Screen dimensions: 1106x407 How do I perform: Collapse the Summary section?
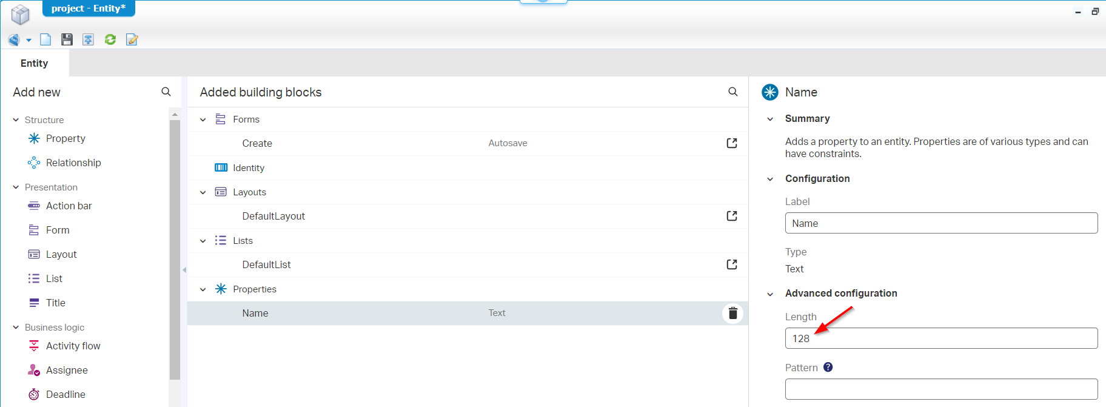[770, 119]
